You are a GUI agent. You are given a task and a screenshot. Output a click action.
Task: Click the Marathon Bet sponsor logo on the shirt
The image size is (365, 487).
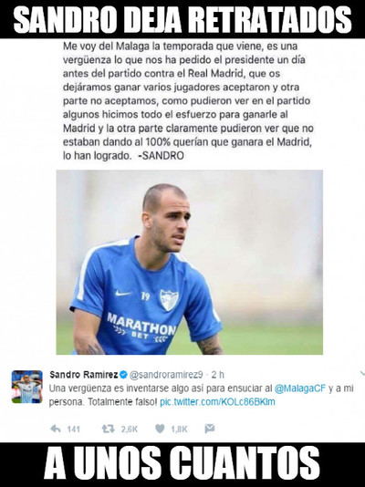click(141, 328)
